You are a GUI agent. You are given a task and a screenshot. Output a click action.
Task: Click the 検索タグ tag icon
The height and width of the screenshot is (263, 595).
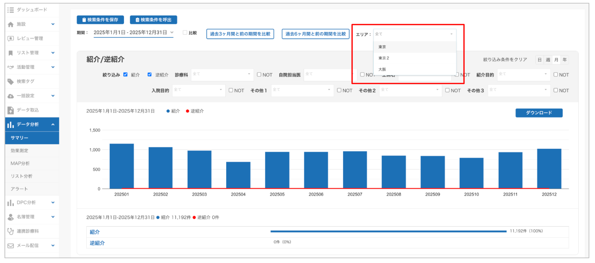(x=11, y=81)
